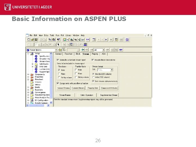Select the arrow pointer tool
Viewport: 196px width, 147px height.
(x=58, y=44)
